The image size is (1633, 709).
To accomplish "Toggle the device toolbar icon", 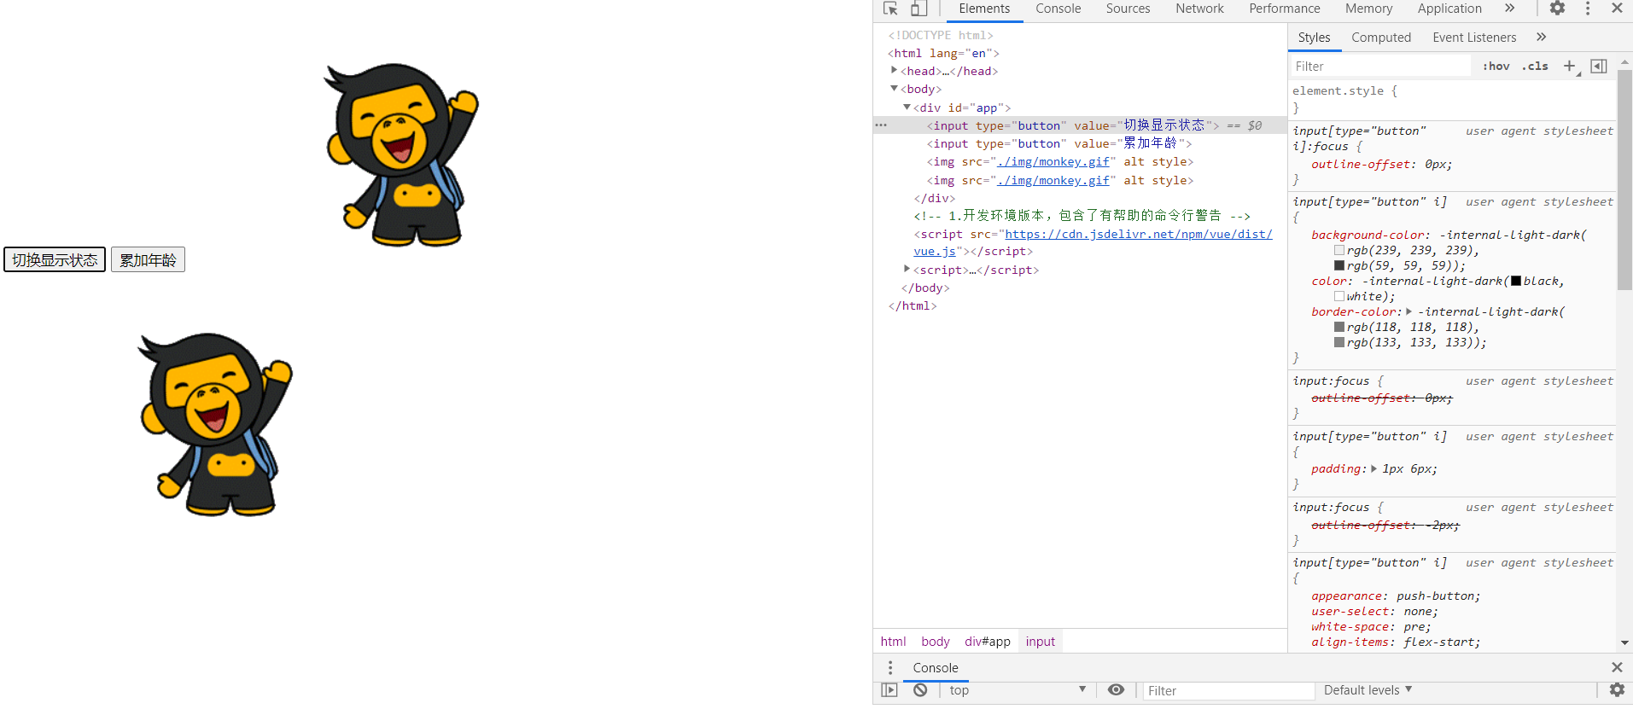I will coord(919,9).
